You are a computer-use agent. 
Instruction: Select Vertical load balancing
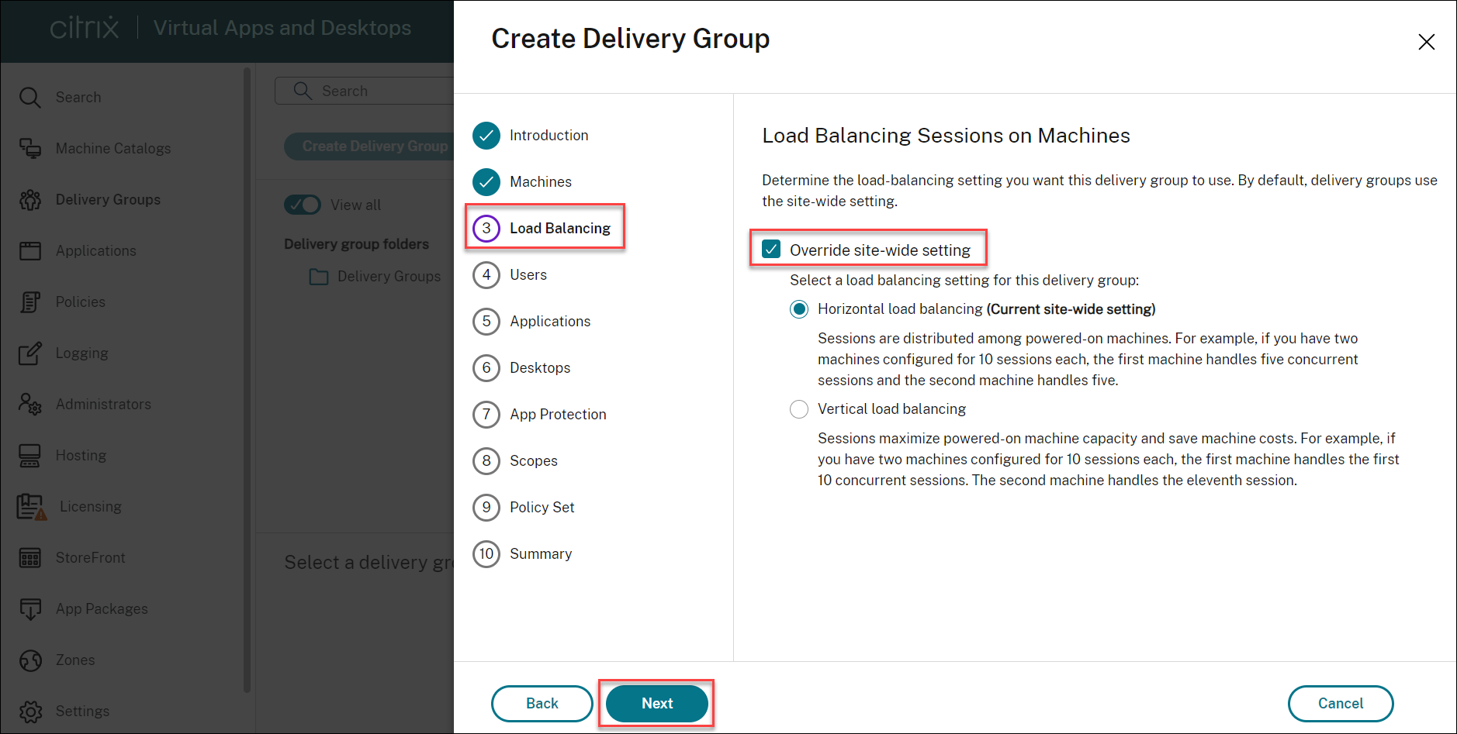pyautogui.click(x=799, y=408)
